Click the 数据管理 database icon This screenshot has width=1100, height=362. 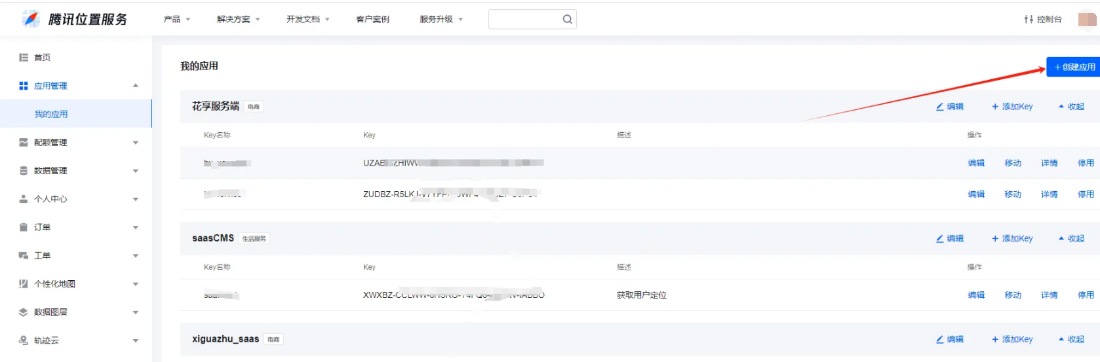[24, 170]
